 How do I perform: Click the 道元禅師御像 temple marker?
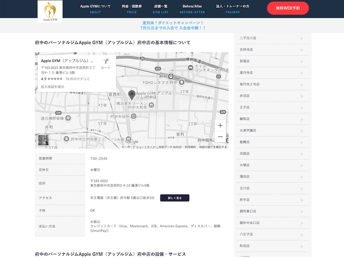click(x=68, y=118)
